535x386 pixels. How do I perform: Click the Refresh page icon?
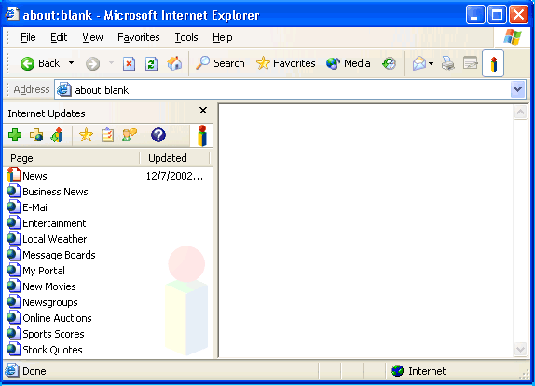pos(151,63)
